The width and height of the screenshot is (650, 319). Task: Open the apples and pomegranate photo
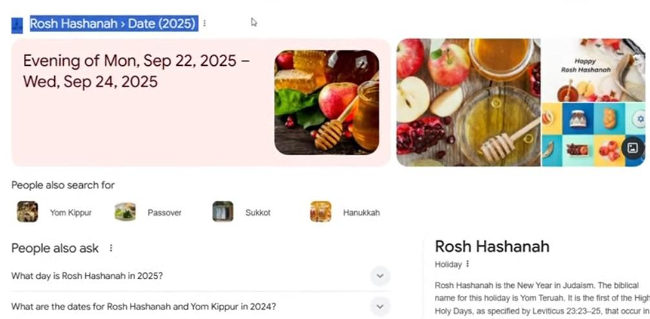[468, 102]
